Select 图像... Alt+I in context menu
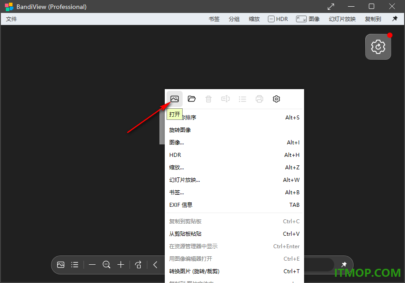 click(234, 143)
